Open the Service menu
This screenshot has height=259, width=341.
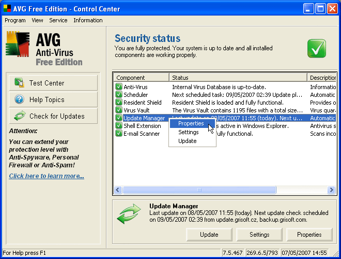[58, 20]
